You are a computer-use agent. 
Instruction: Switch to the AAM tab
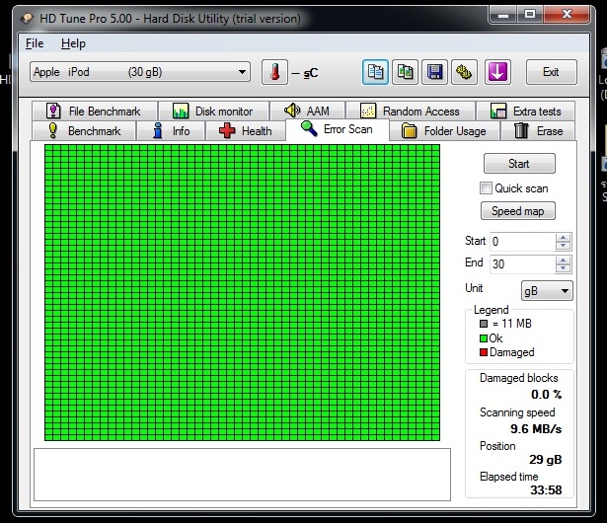tap(307, 112)
